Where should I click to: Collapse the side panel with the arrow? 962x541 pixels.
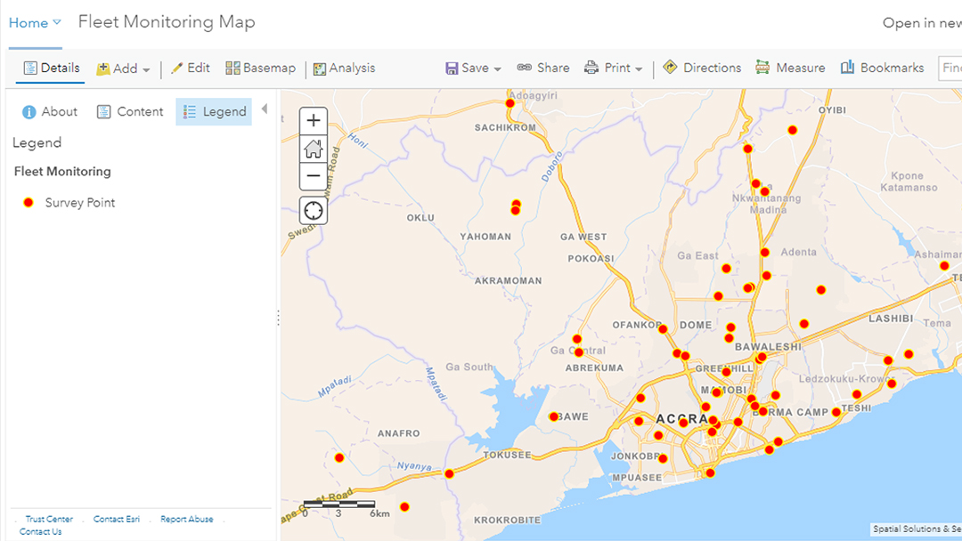click(265, 109)
